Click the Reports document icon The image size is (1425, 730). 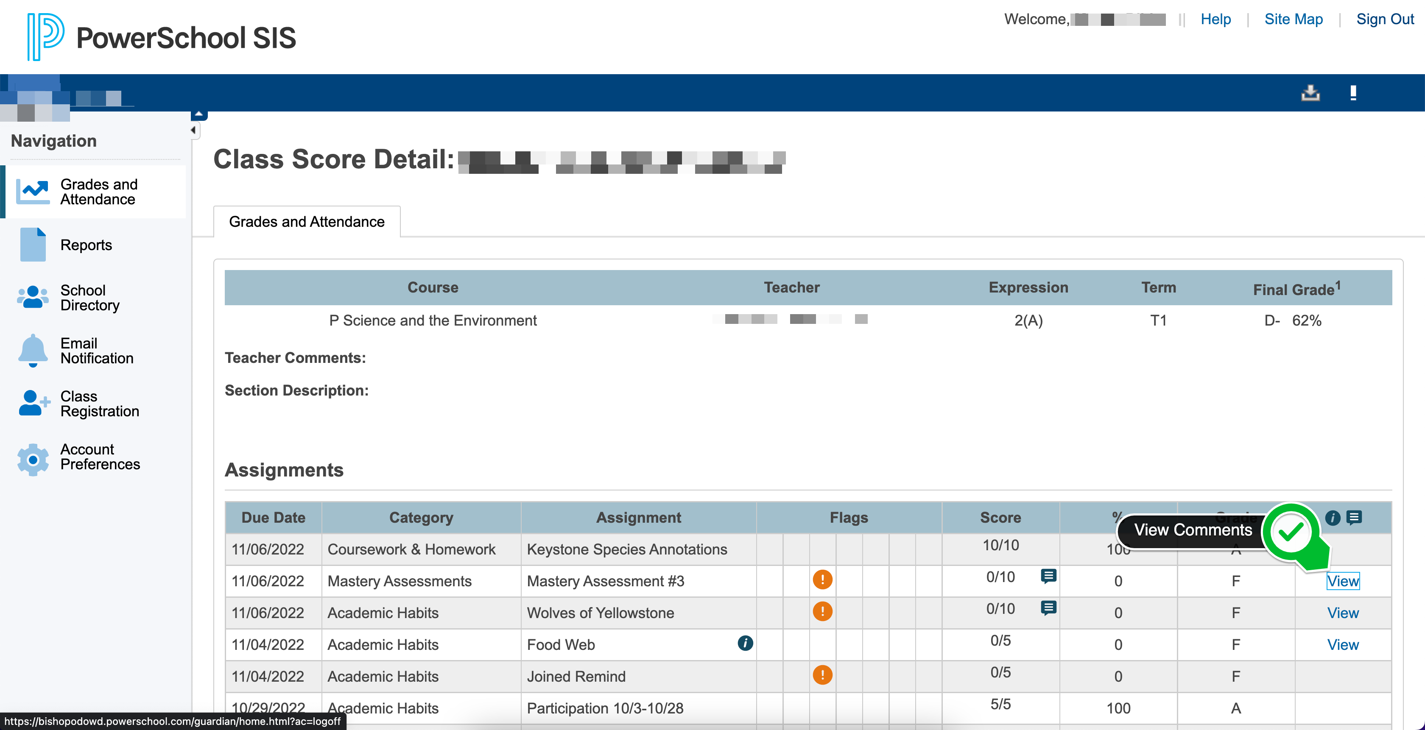tap(33, 245)
